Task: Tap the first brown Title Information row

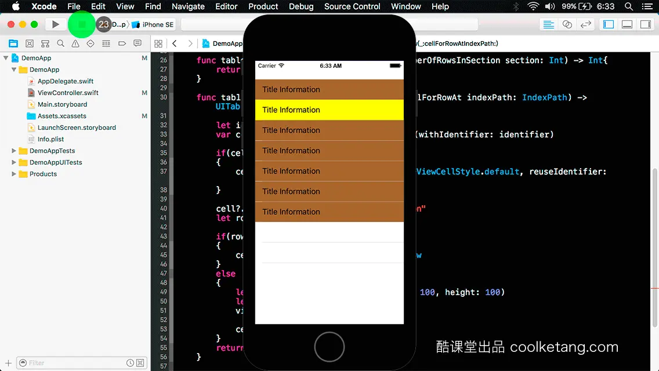Action: pyautogui.click(x=329, y=89)
